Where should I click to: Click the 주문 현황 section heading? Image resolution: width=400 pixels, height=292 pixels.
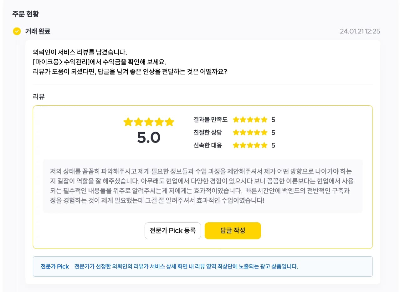tap(26, 14)
